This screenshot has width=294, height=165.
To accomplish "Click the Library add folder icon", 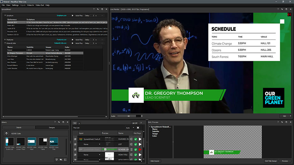I will [61, 160].
